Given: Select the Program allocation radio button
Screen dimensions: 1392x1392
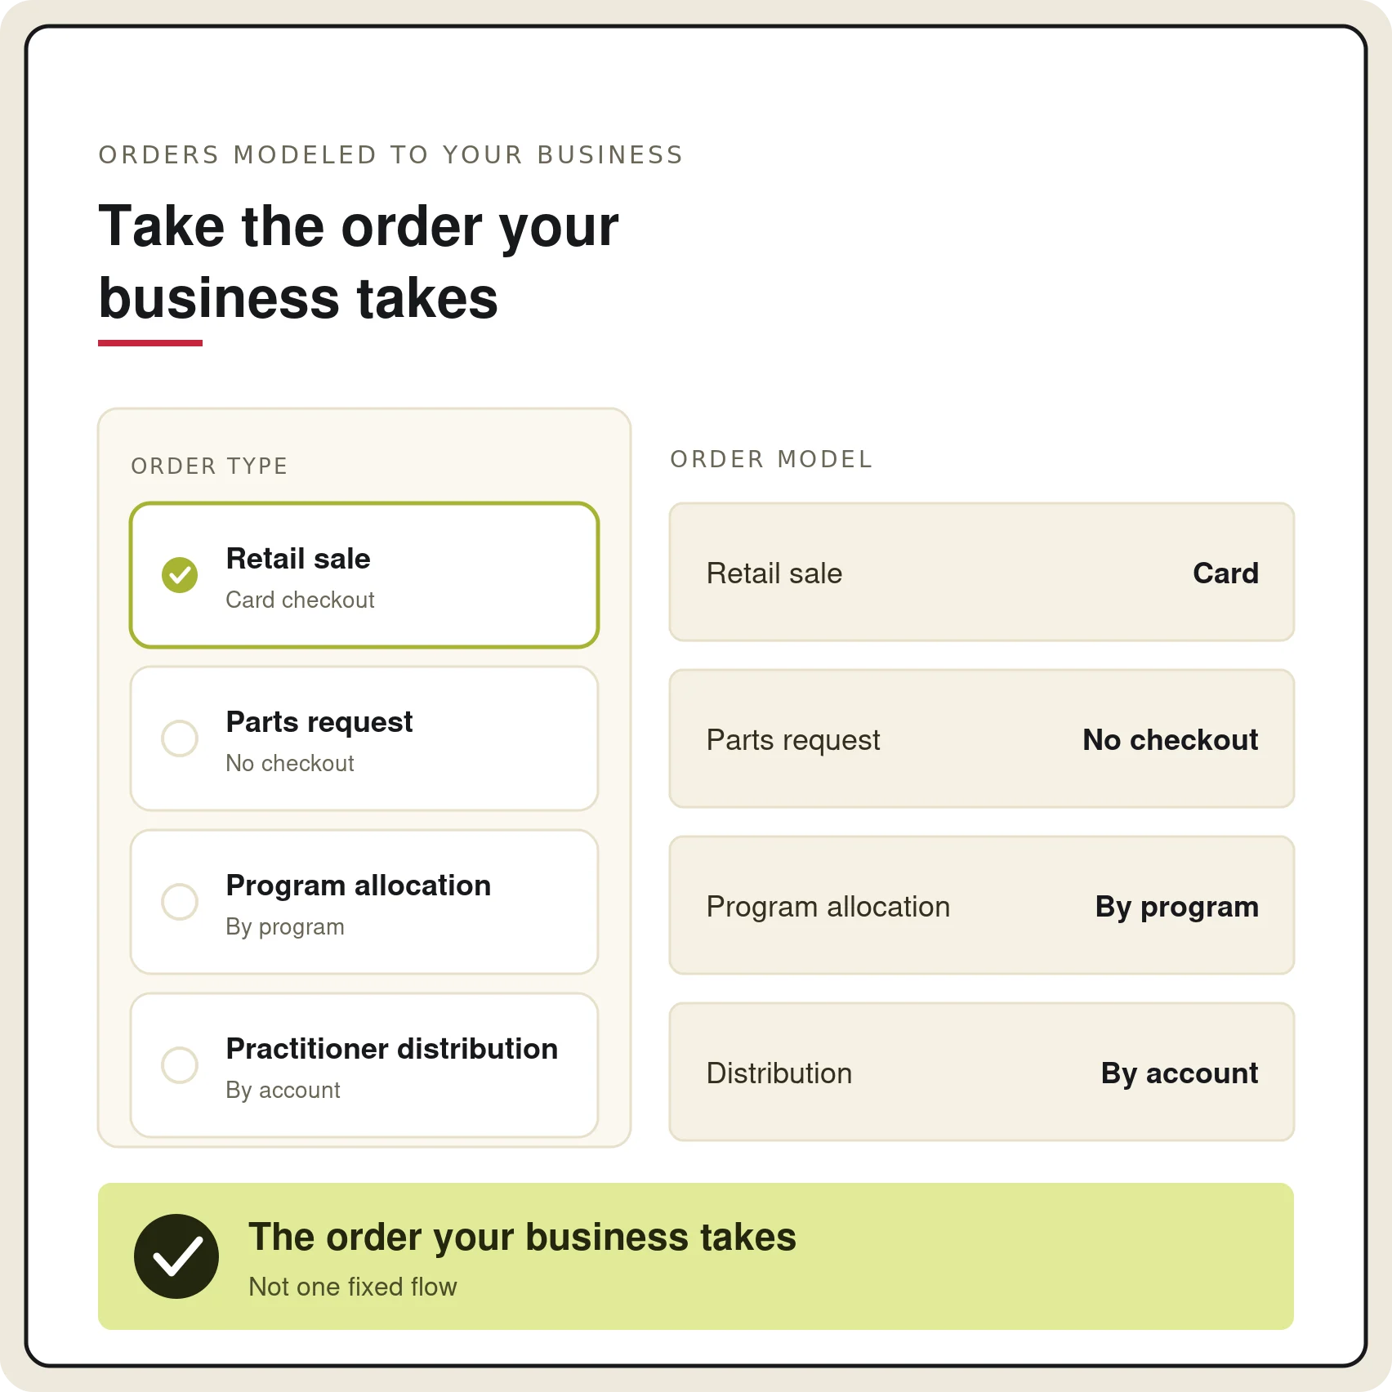Looking at the screenshot, I should (180, 902).
